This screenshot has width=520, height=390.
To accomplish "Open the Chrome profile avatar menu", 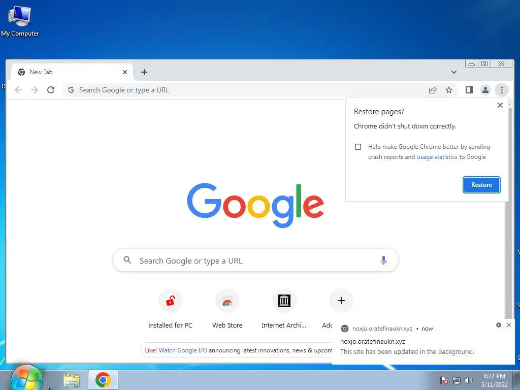I will click(x=485, y=90).
